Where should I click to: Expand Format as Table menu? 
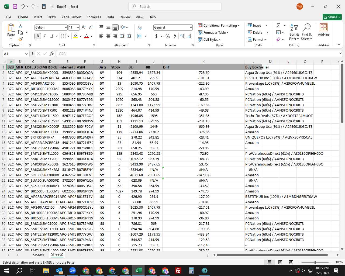[213, 32]
